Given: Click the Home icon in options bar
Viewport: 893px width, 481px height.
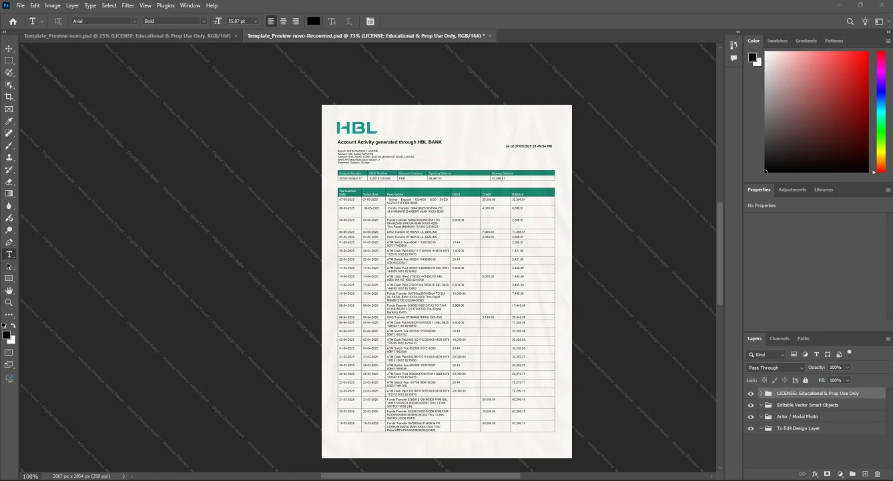Looking at the screenshot, I should tap(13, 21).
